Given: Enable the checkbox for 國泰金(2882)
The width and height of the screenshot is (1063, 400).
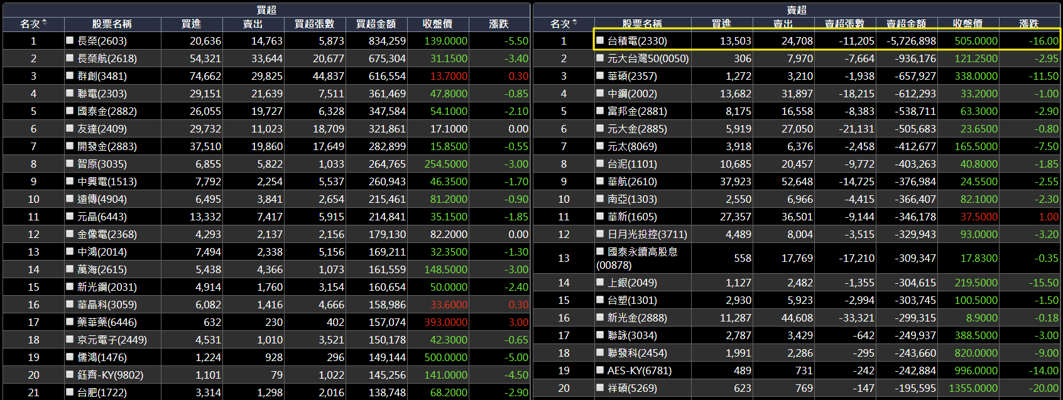Looking at the screenshot, I should (x=70, y=111).
